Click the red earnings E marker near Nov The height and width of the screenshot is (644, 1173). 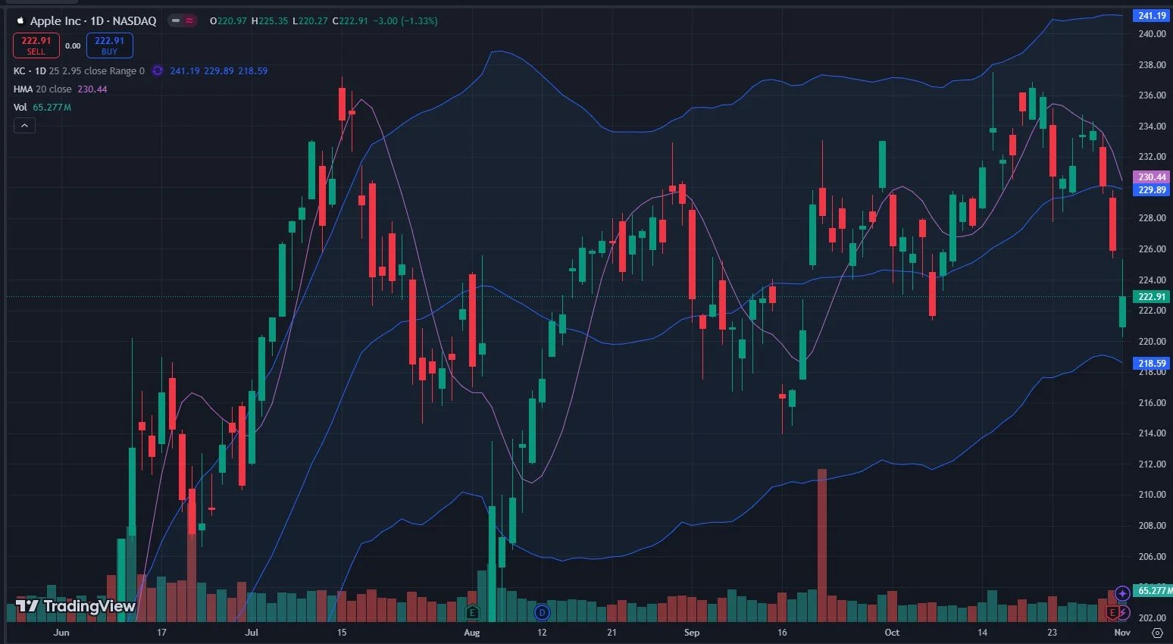pos(1113,612)
